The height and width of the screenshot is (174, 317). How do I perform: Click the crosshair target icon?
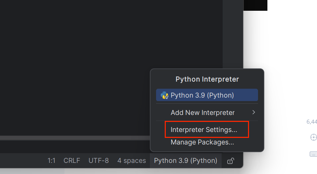[313, 137]
